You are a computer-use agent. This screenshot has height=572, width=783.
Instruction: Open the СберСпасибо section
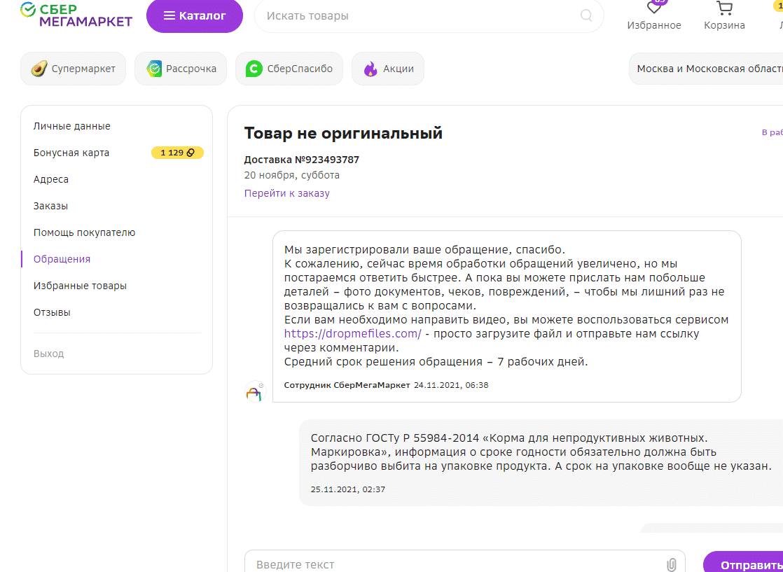pyautogui.click(x=289, y=69)
